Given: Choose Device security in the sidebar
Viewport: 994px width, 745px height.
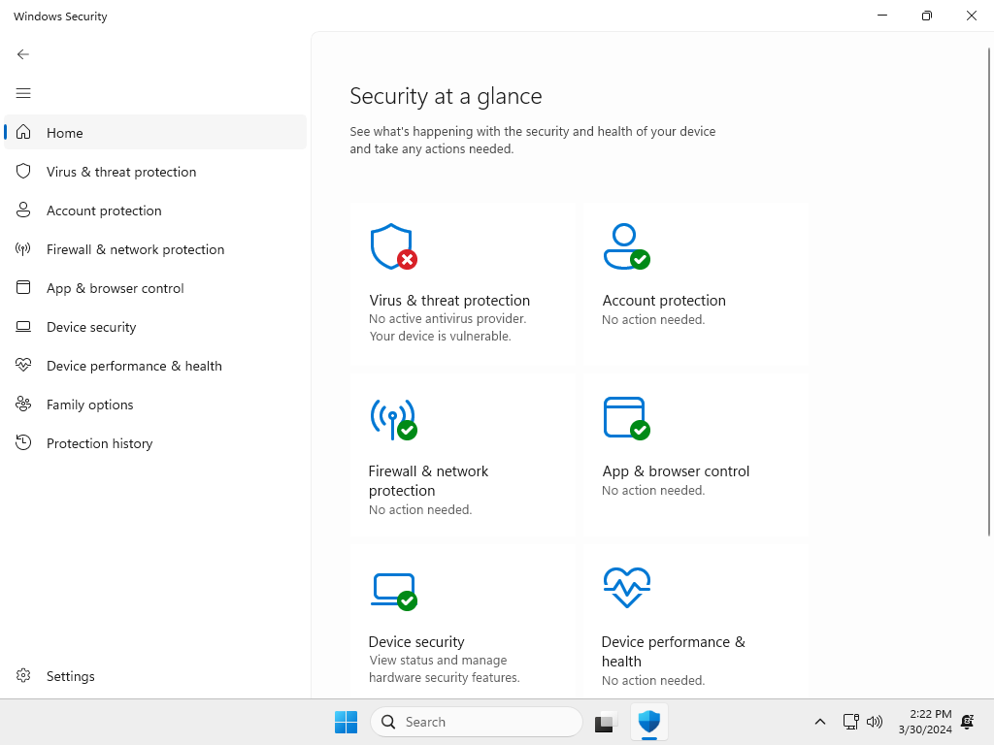Looking at the screenshot, I should point(155,327).
